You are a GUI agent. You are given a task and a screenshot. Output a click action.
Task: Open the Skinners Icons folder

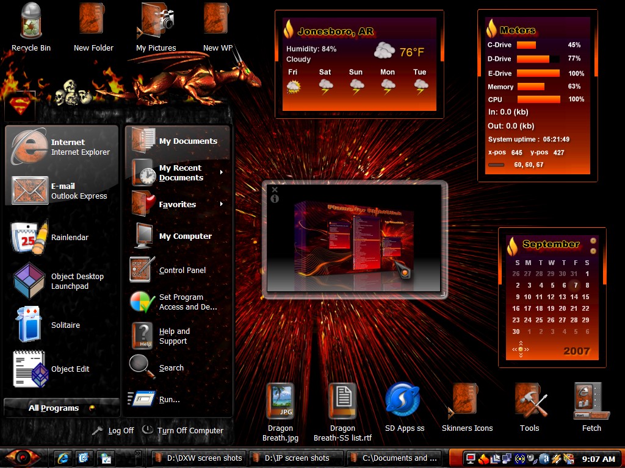point(467,408)
